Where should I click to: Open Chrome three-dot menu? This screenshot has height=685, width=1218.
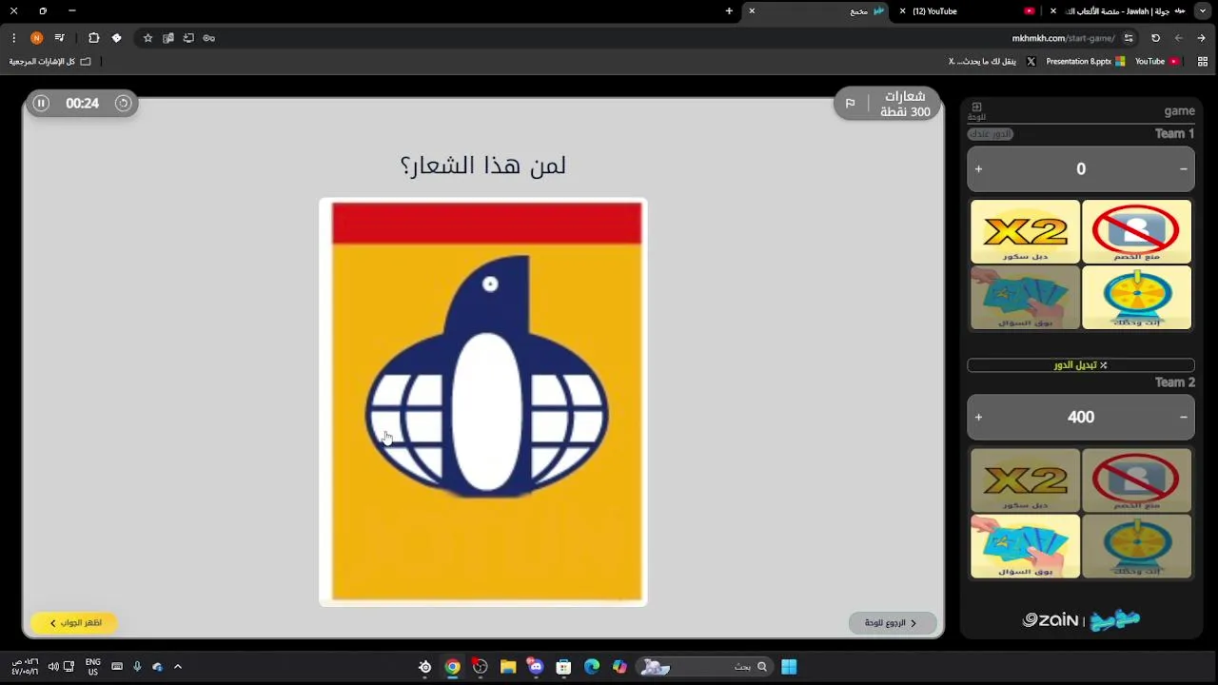point(13,38)
